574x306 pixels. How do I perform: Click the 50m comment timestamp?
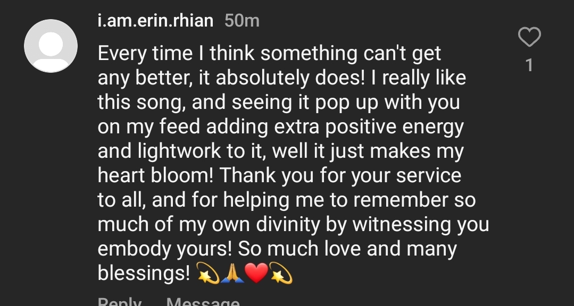242,21
